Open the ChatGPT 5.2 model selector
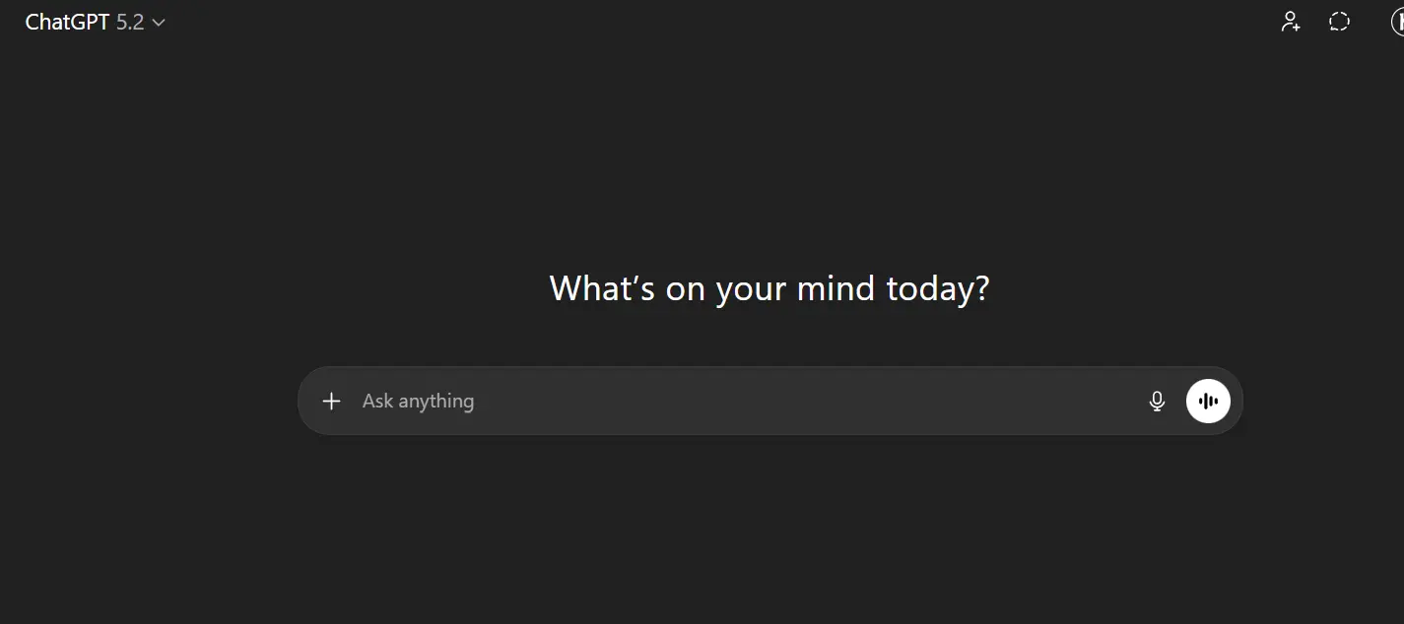Viewport: 1404px width, 624px height. (x=96, y=22)
